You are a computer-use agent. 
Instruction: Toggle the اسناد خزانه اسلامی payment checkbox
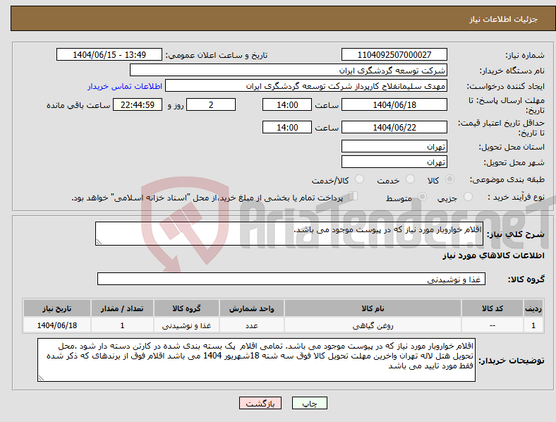point(353,196)
